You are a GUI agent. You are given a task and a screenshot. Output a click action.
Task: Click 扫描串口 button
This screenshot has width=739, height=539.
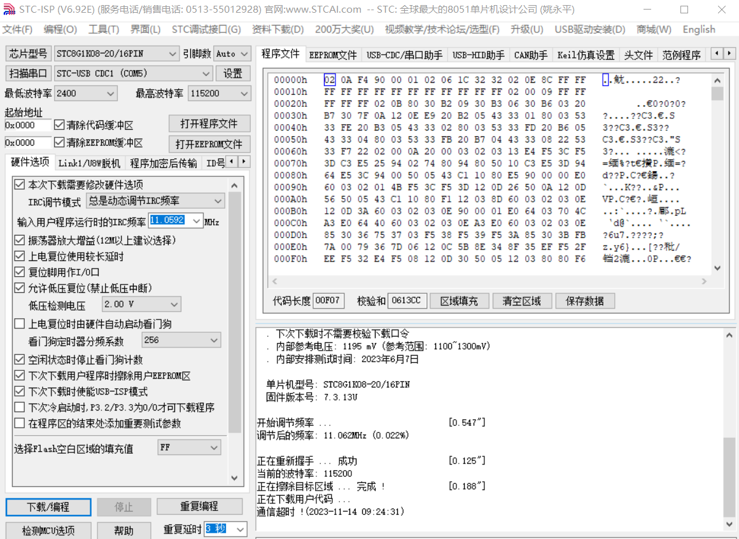28,74
